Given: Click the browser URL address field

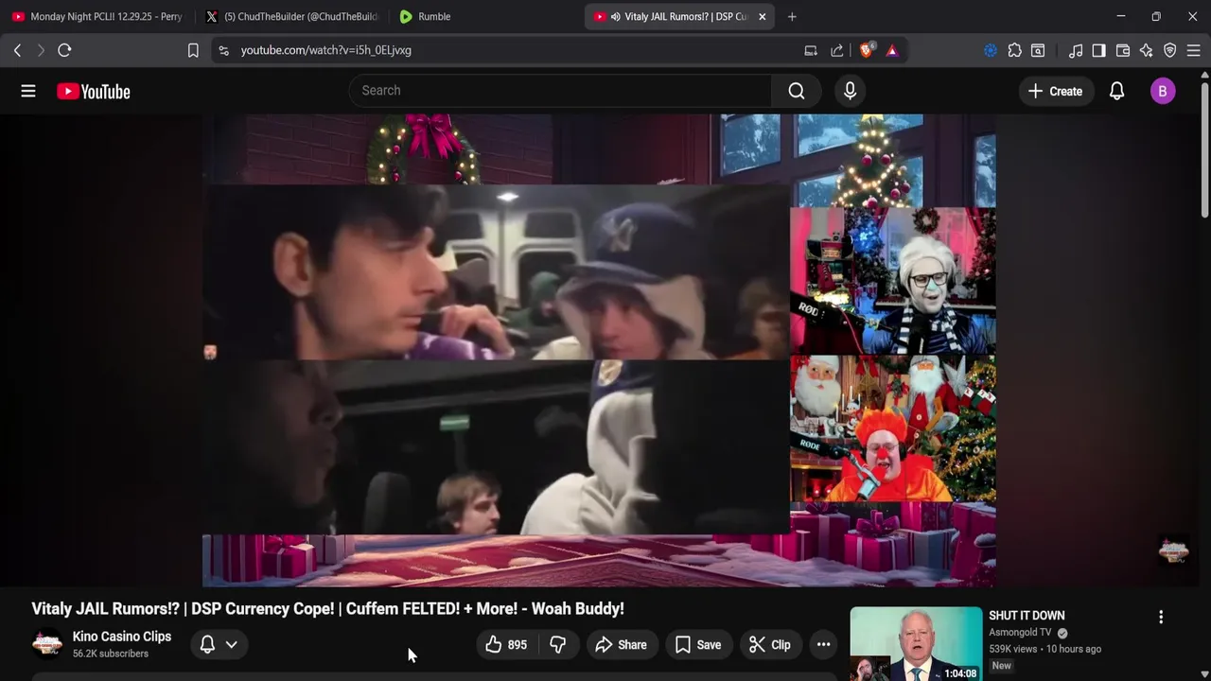Looking at the screenshot, I should tap(511, 50).
